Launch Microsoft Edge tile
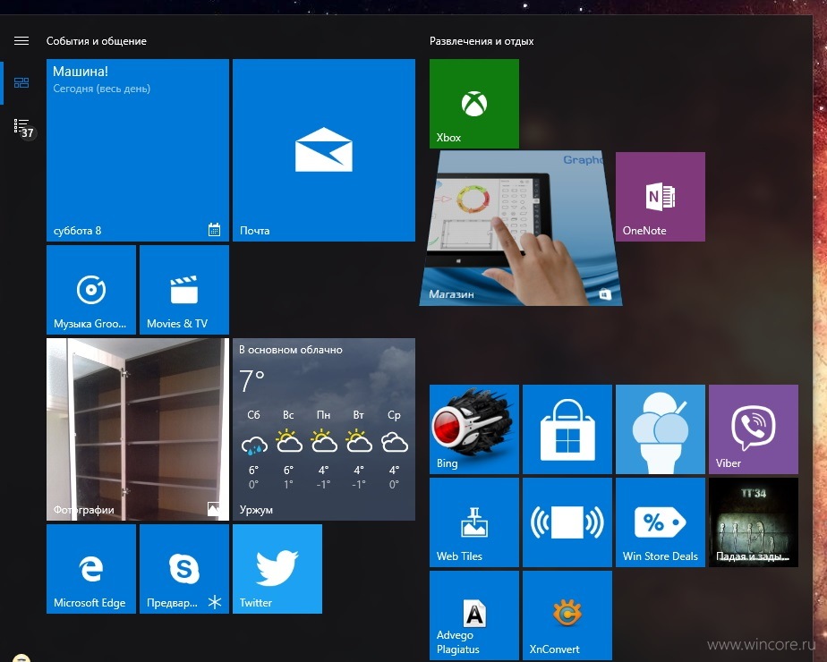827x662 pixels. 91,569
